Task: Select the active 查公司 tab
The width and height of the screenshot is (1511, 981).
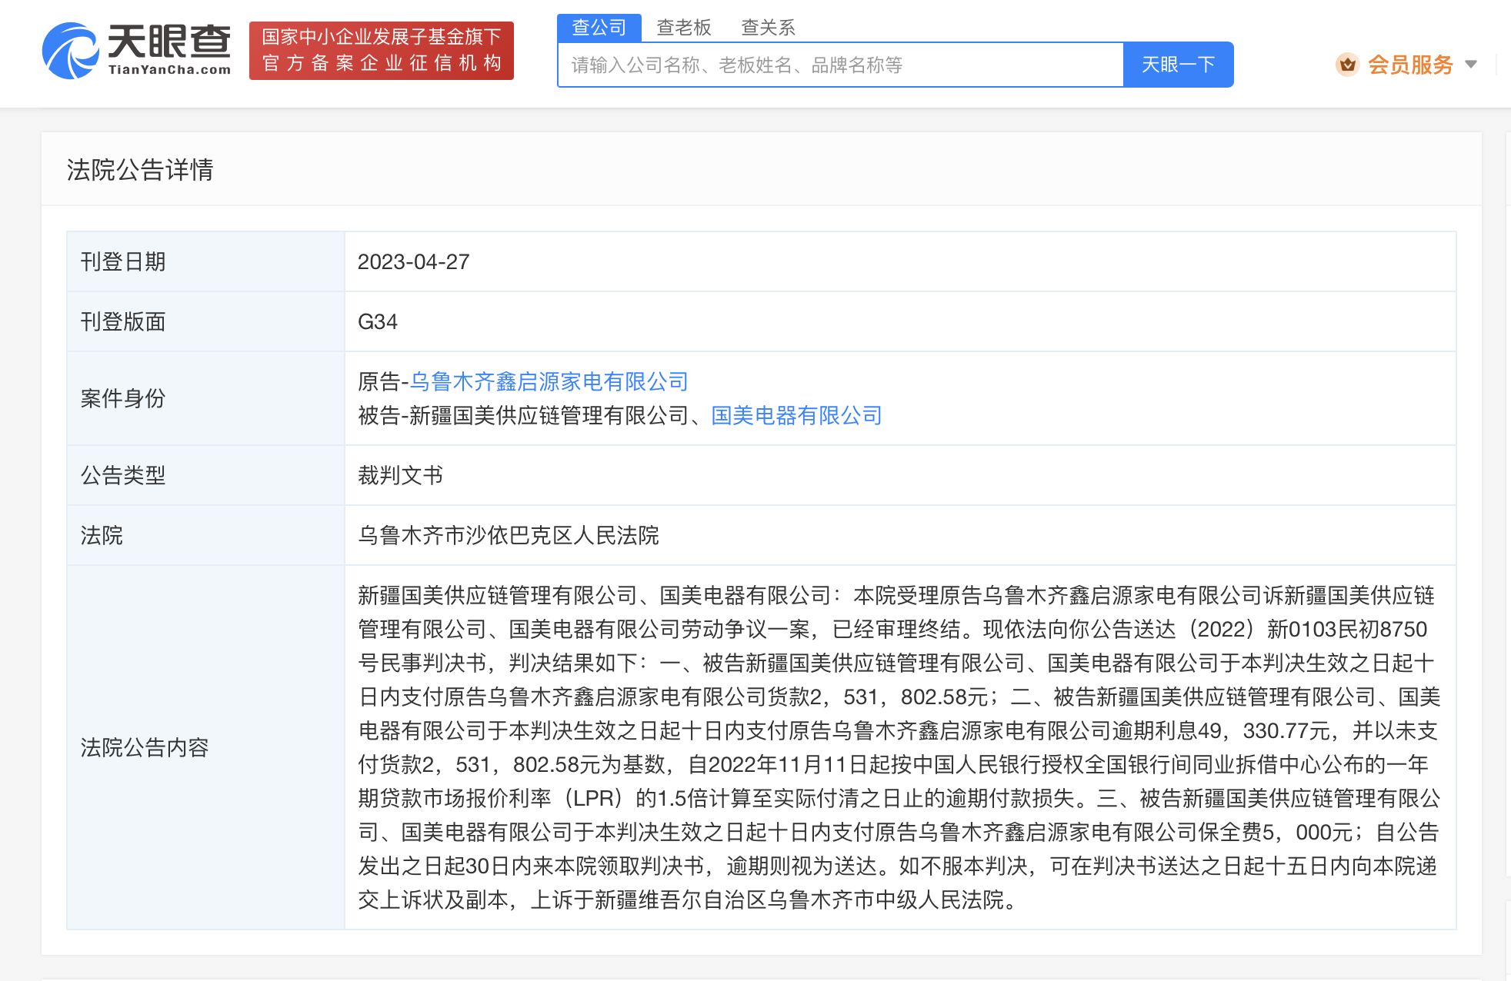Action: click(x=598, y=27)
